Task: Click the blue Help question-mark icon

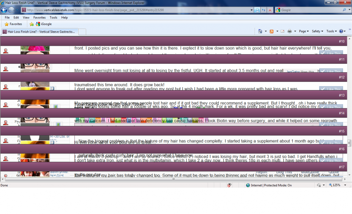Action: click(x=341, y=31)
